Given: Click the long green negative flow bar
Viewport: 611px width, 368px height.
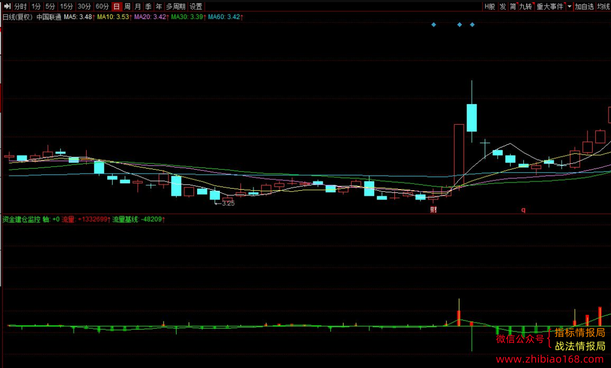Looking at the screenshot, I should 471,338.
